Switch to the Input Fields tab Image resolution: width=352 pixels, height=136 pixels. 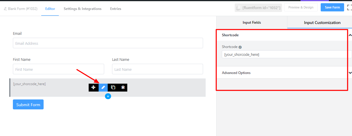click(x=252, y=23)
